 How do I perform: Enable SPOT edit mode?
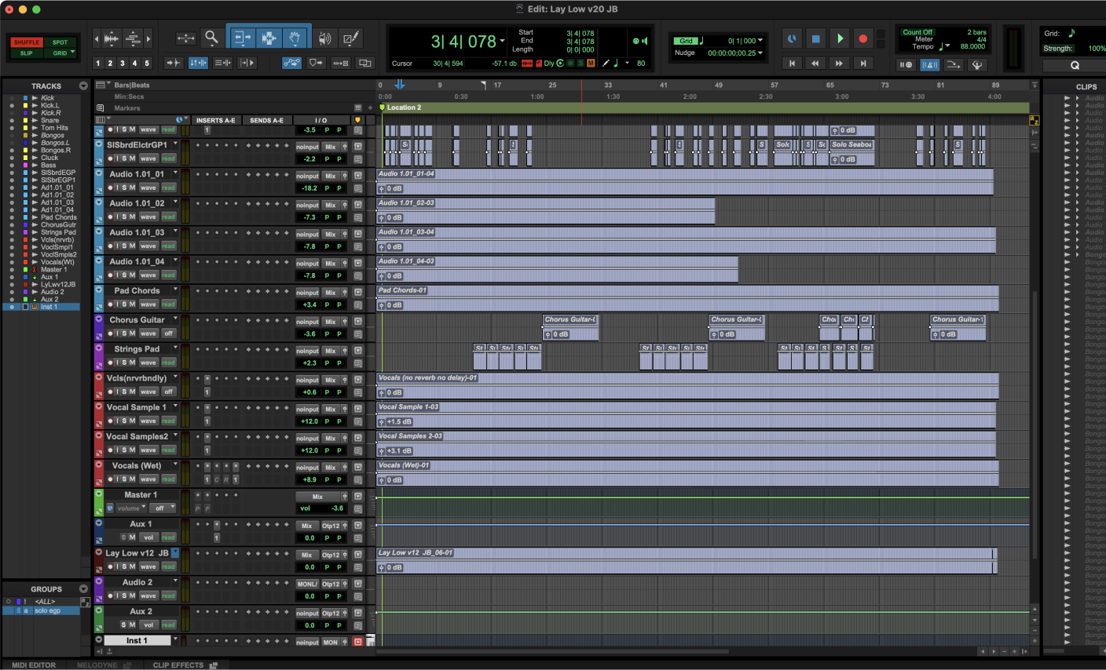[x=60, y=42]
